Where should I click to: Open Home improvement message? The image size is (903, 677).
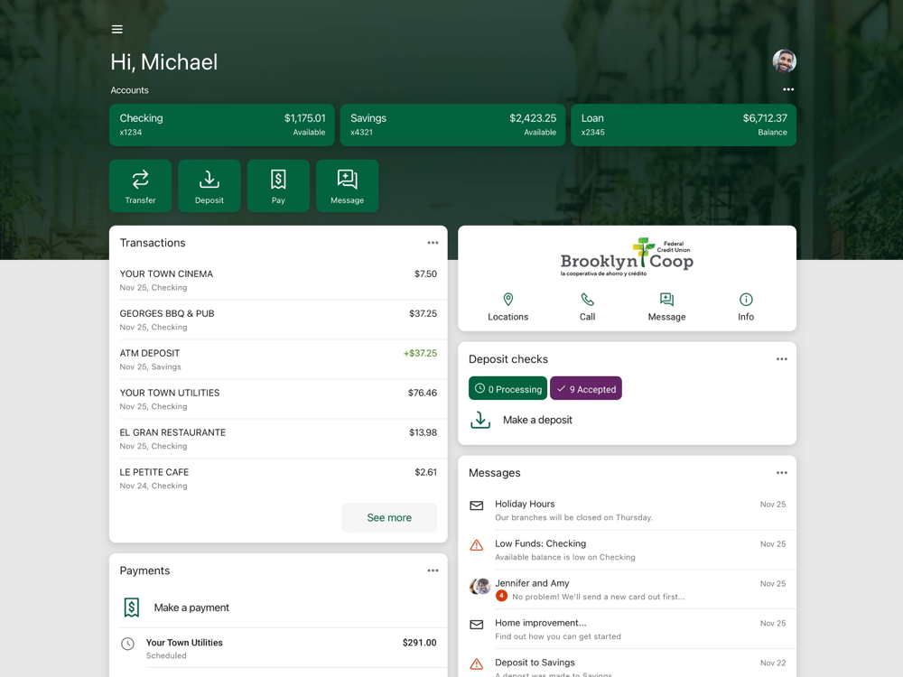pyautogui.click(x=628, y=629)
